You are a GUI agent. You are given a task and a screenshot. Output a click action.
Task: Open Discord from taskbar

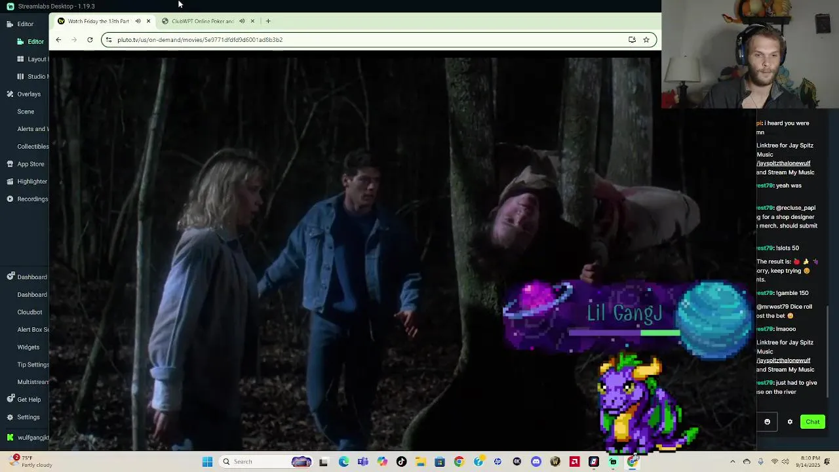[536, 462]
